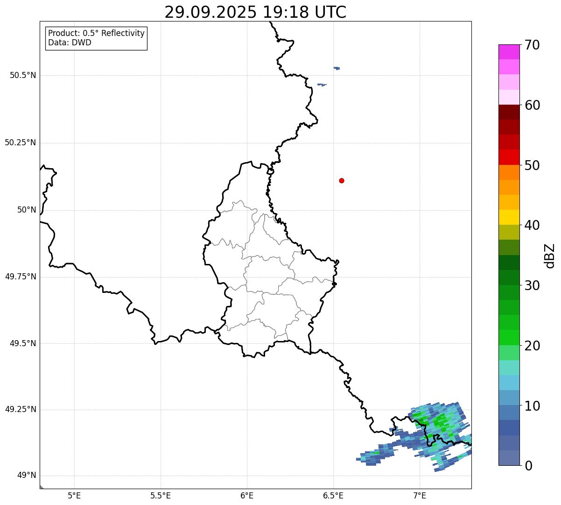Click the colorbar tick label 0
The height and width of the screenshot is (505, 561).
pyautogui.click(x=528, y=466)
